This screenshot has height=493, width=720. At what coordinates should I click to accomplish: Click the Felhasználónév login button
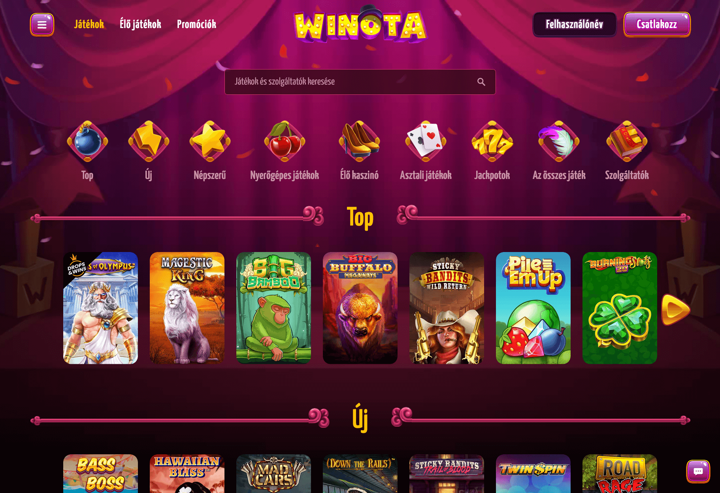coord(574,24)
